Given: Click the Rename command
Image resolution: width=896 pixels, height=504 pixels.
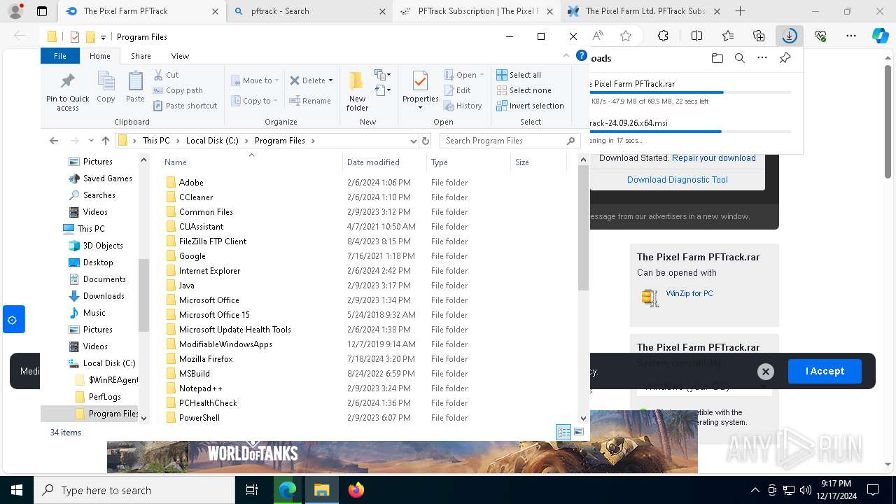Looking at the screenshot, I should pyautogui.click(x=310, y=101).
